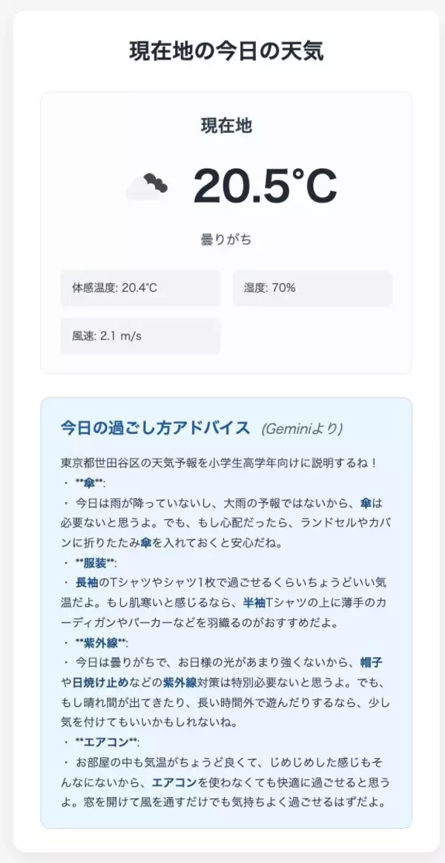The image size is (445, 863).
Task: Click the cloudy weather icon
Action: pyautogui.click(x=147, y=186)
